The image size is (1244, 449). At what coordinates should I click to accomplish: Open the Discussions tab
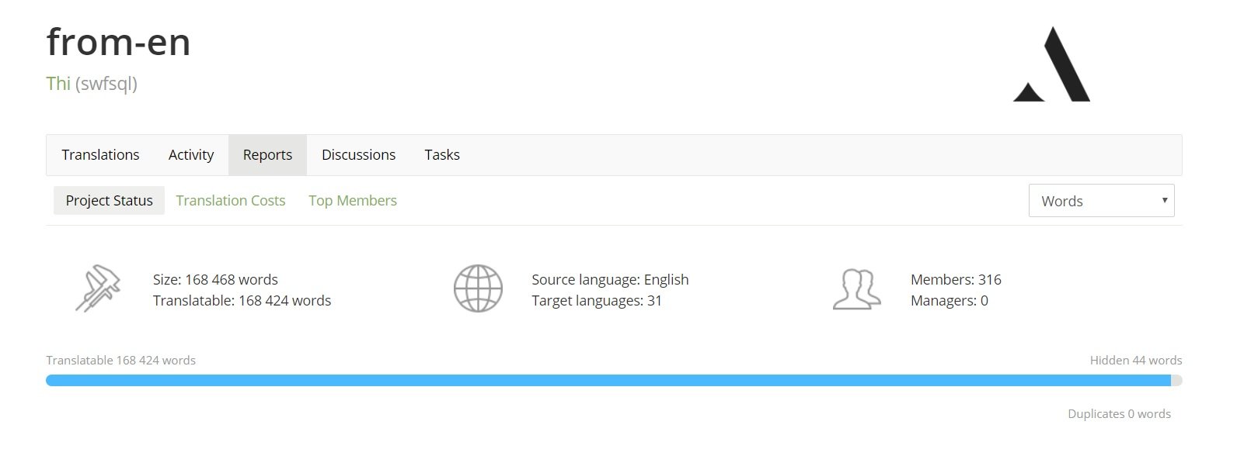click(358, 155)
